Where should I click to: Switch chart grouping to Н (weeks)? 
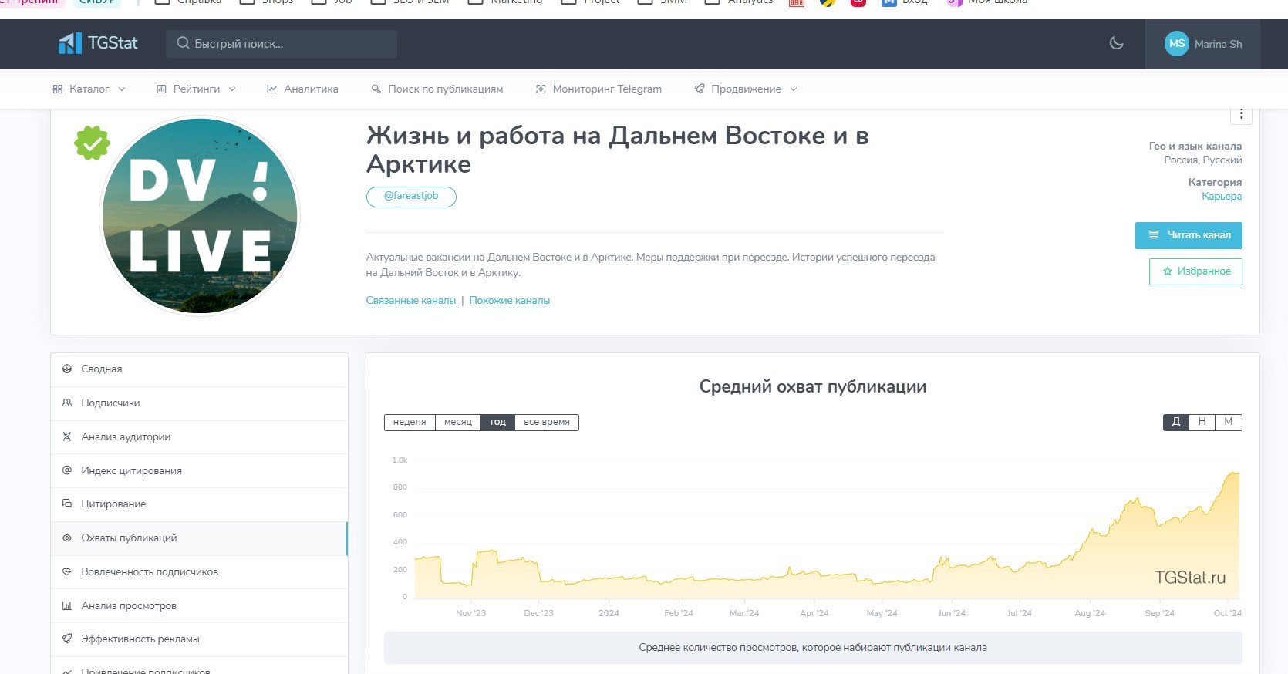[x=1202, y=423]
